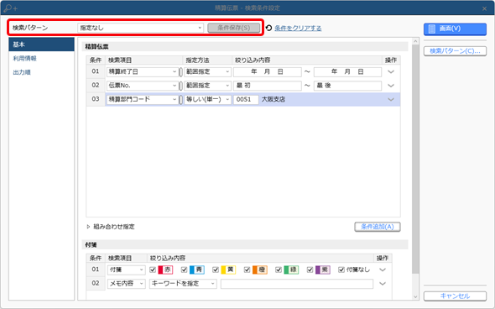
Task: Open the 精算終了日 search item dropdown
Action: point(142,71)
